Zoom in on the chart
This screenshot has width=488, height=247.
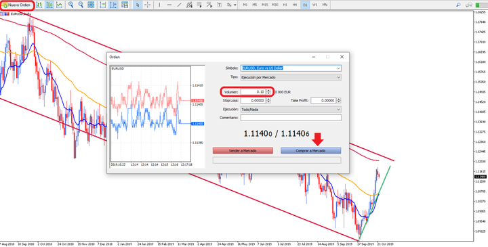(71, 5)
